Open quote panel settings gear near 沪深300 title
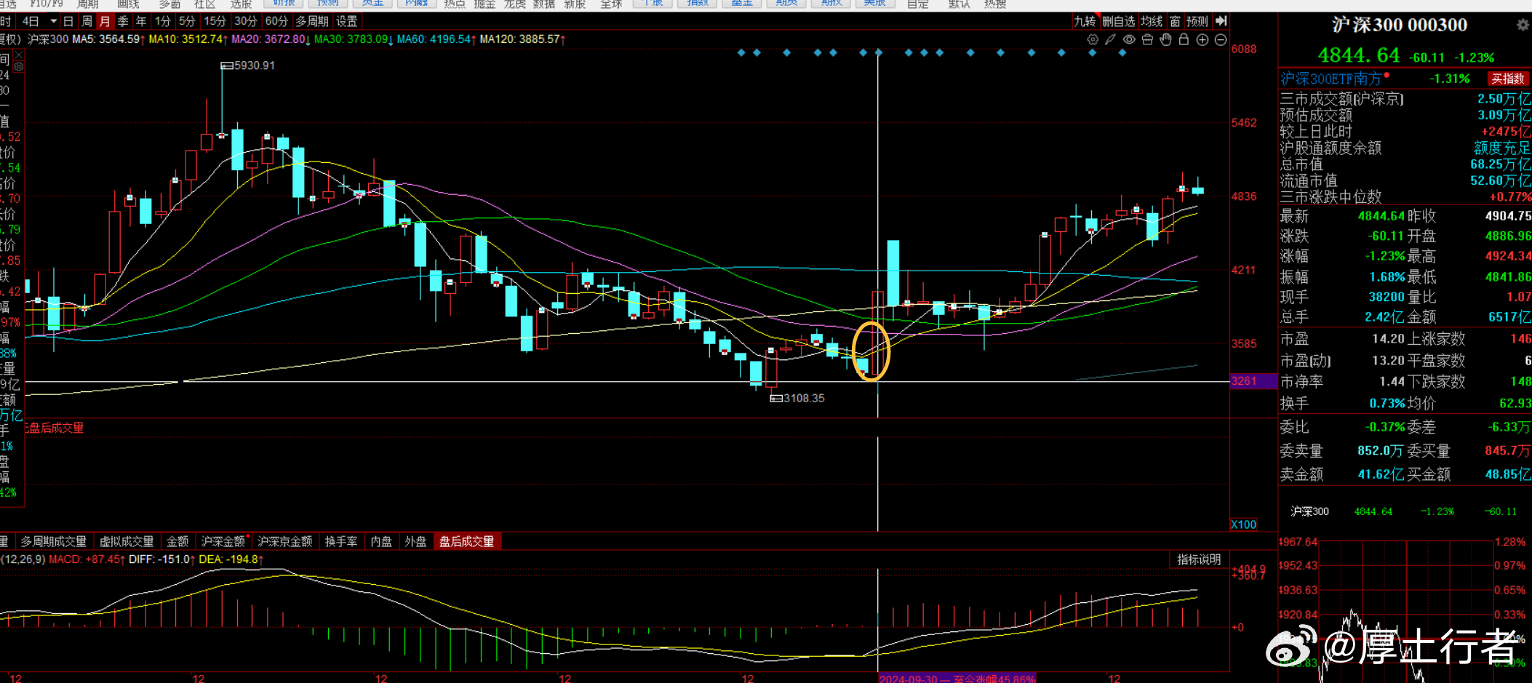Screen dimensions: 1532x683 [x=1523, y=25]
